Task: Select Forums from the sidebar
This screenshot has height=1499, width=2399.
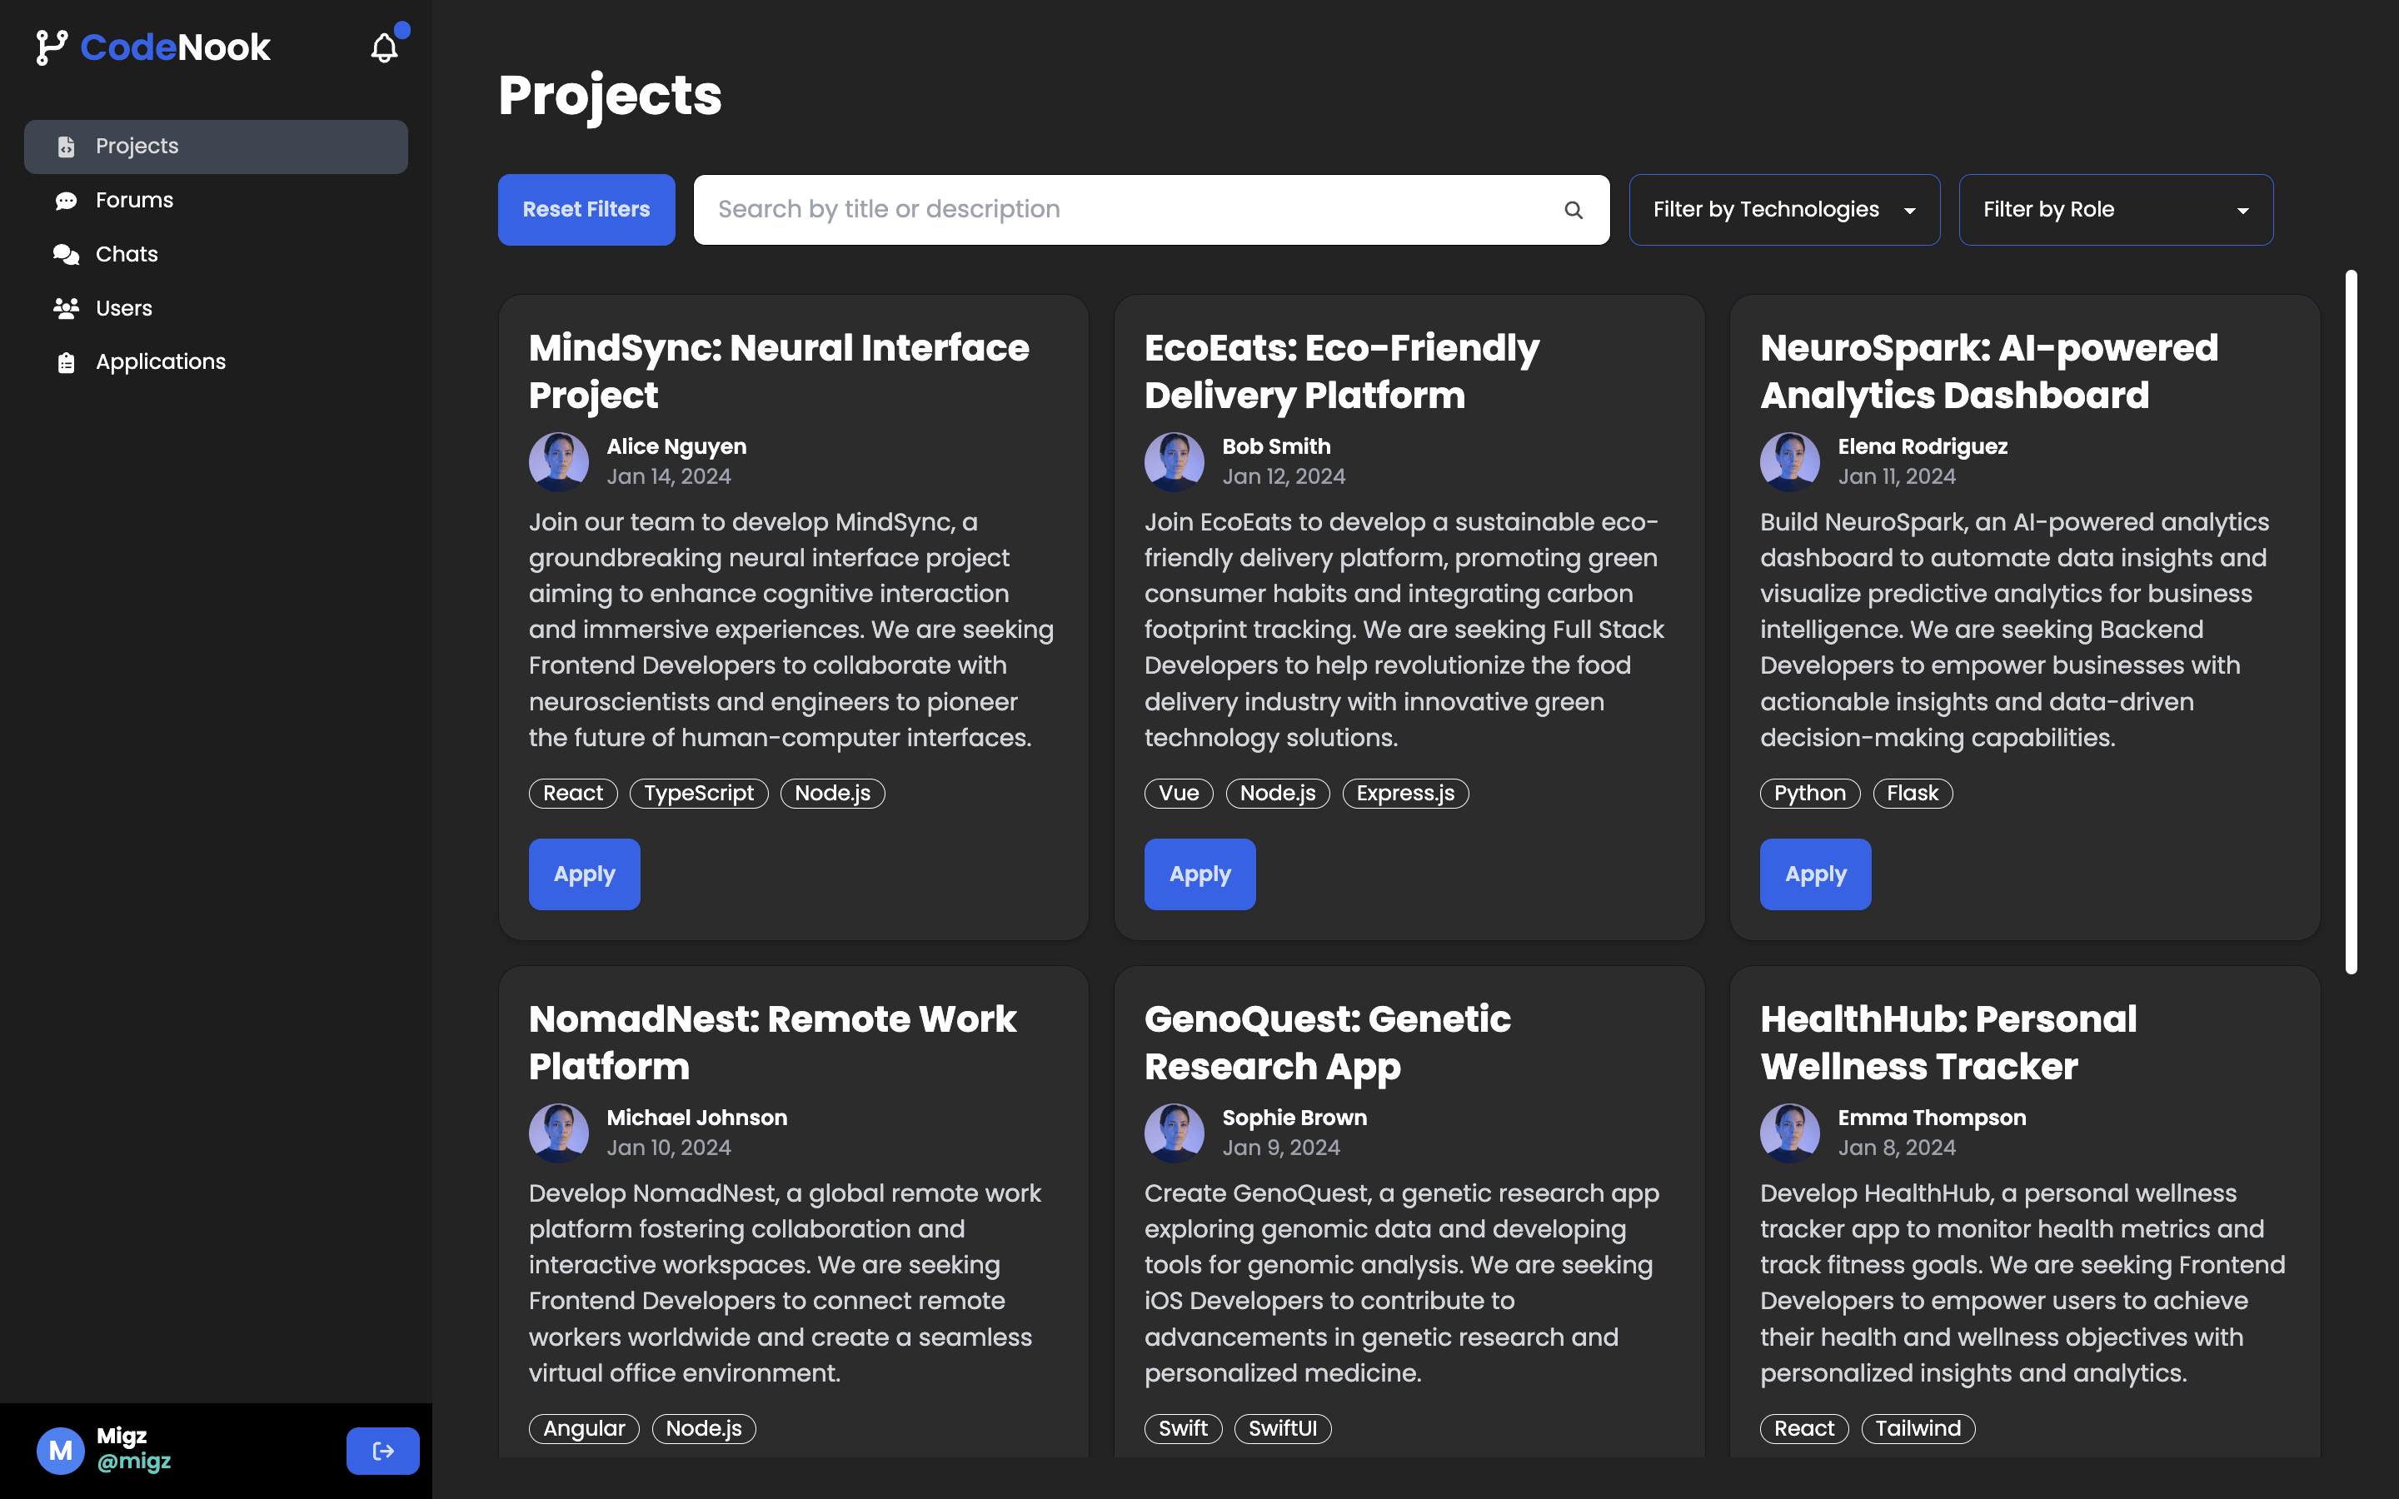Action: (134, 199)
